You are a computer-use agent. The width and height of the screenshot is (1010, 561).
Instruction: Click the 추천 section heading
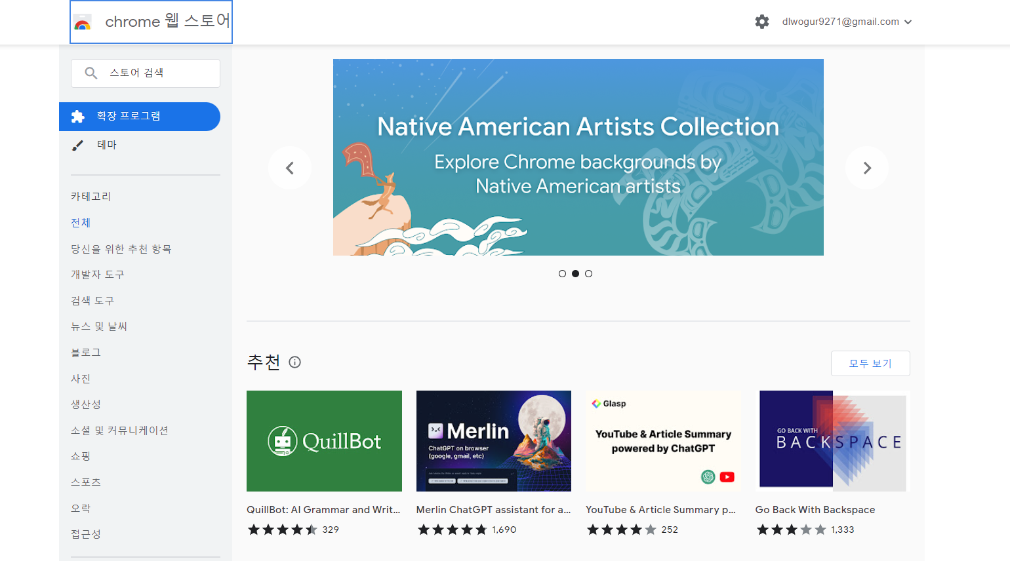click(264, 362)
